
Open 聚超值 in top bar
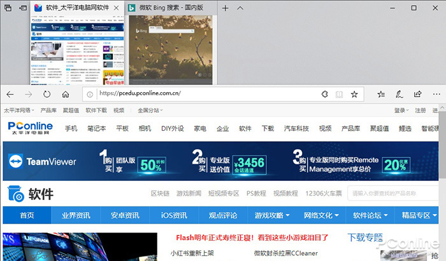[71, 110]
